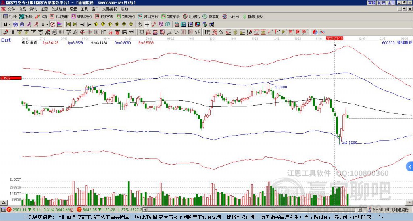Click the 2.7200 low price annotation
The width and height of the screenshot is (413, 221).
click(x=351, y=142)
